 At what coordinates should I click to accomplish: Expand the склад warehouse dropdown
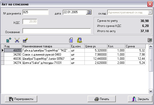point(150,12)
